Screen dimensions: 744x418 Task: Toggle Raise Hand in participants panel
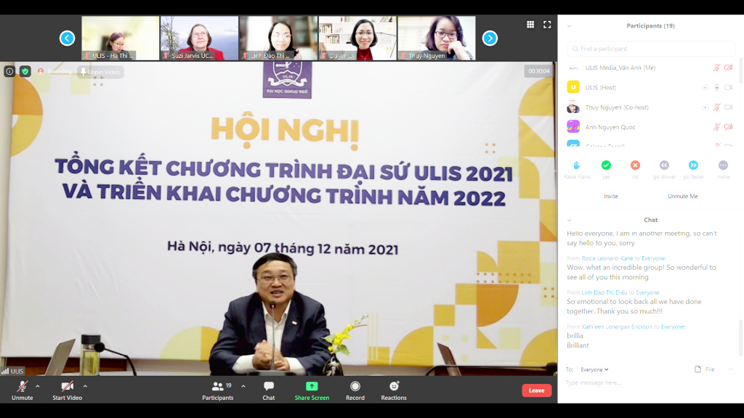point(577,169)
